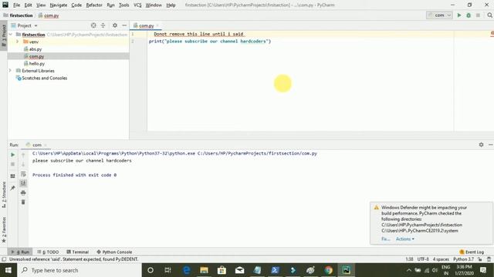
Task: Click the taskbar search field
Action: point(79,270)
